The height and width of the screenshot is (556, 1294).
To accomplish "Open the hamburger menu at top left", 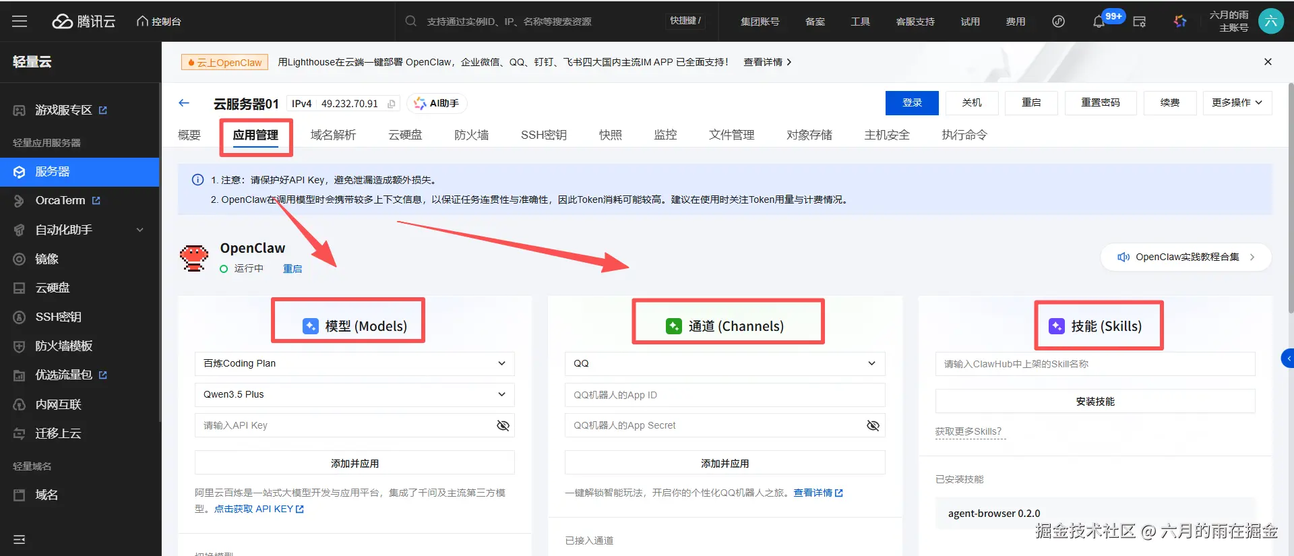I will tap(20, 22).
